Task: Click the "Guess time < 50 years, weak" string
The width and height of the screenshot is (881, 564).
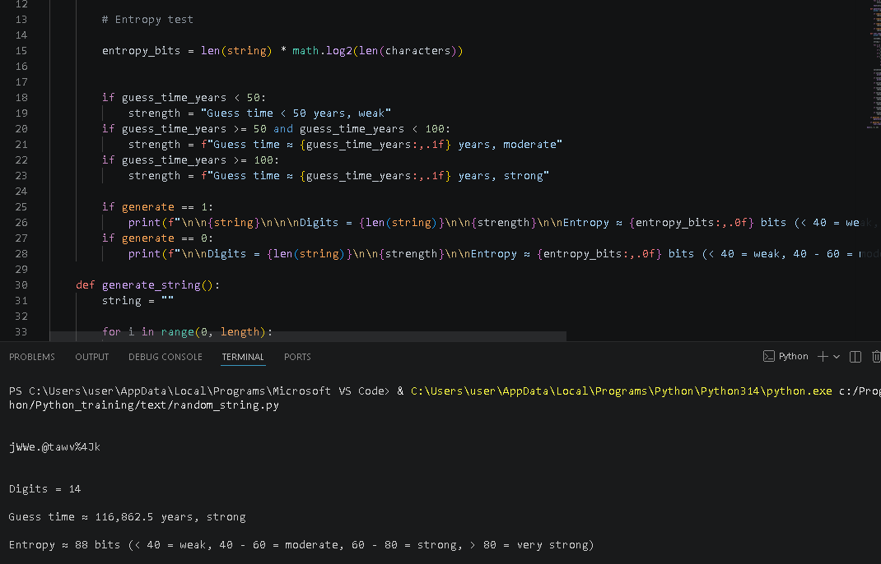Action: 296,113
